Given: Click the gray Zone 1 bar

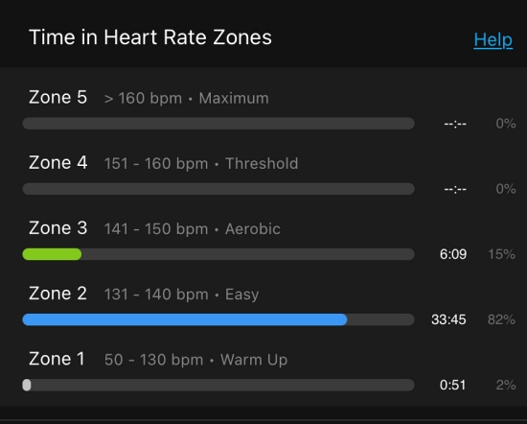Looking at the screenshot, I should click(x=27, y=385).
